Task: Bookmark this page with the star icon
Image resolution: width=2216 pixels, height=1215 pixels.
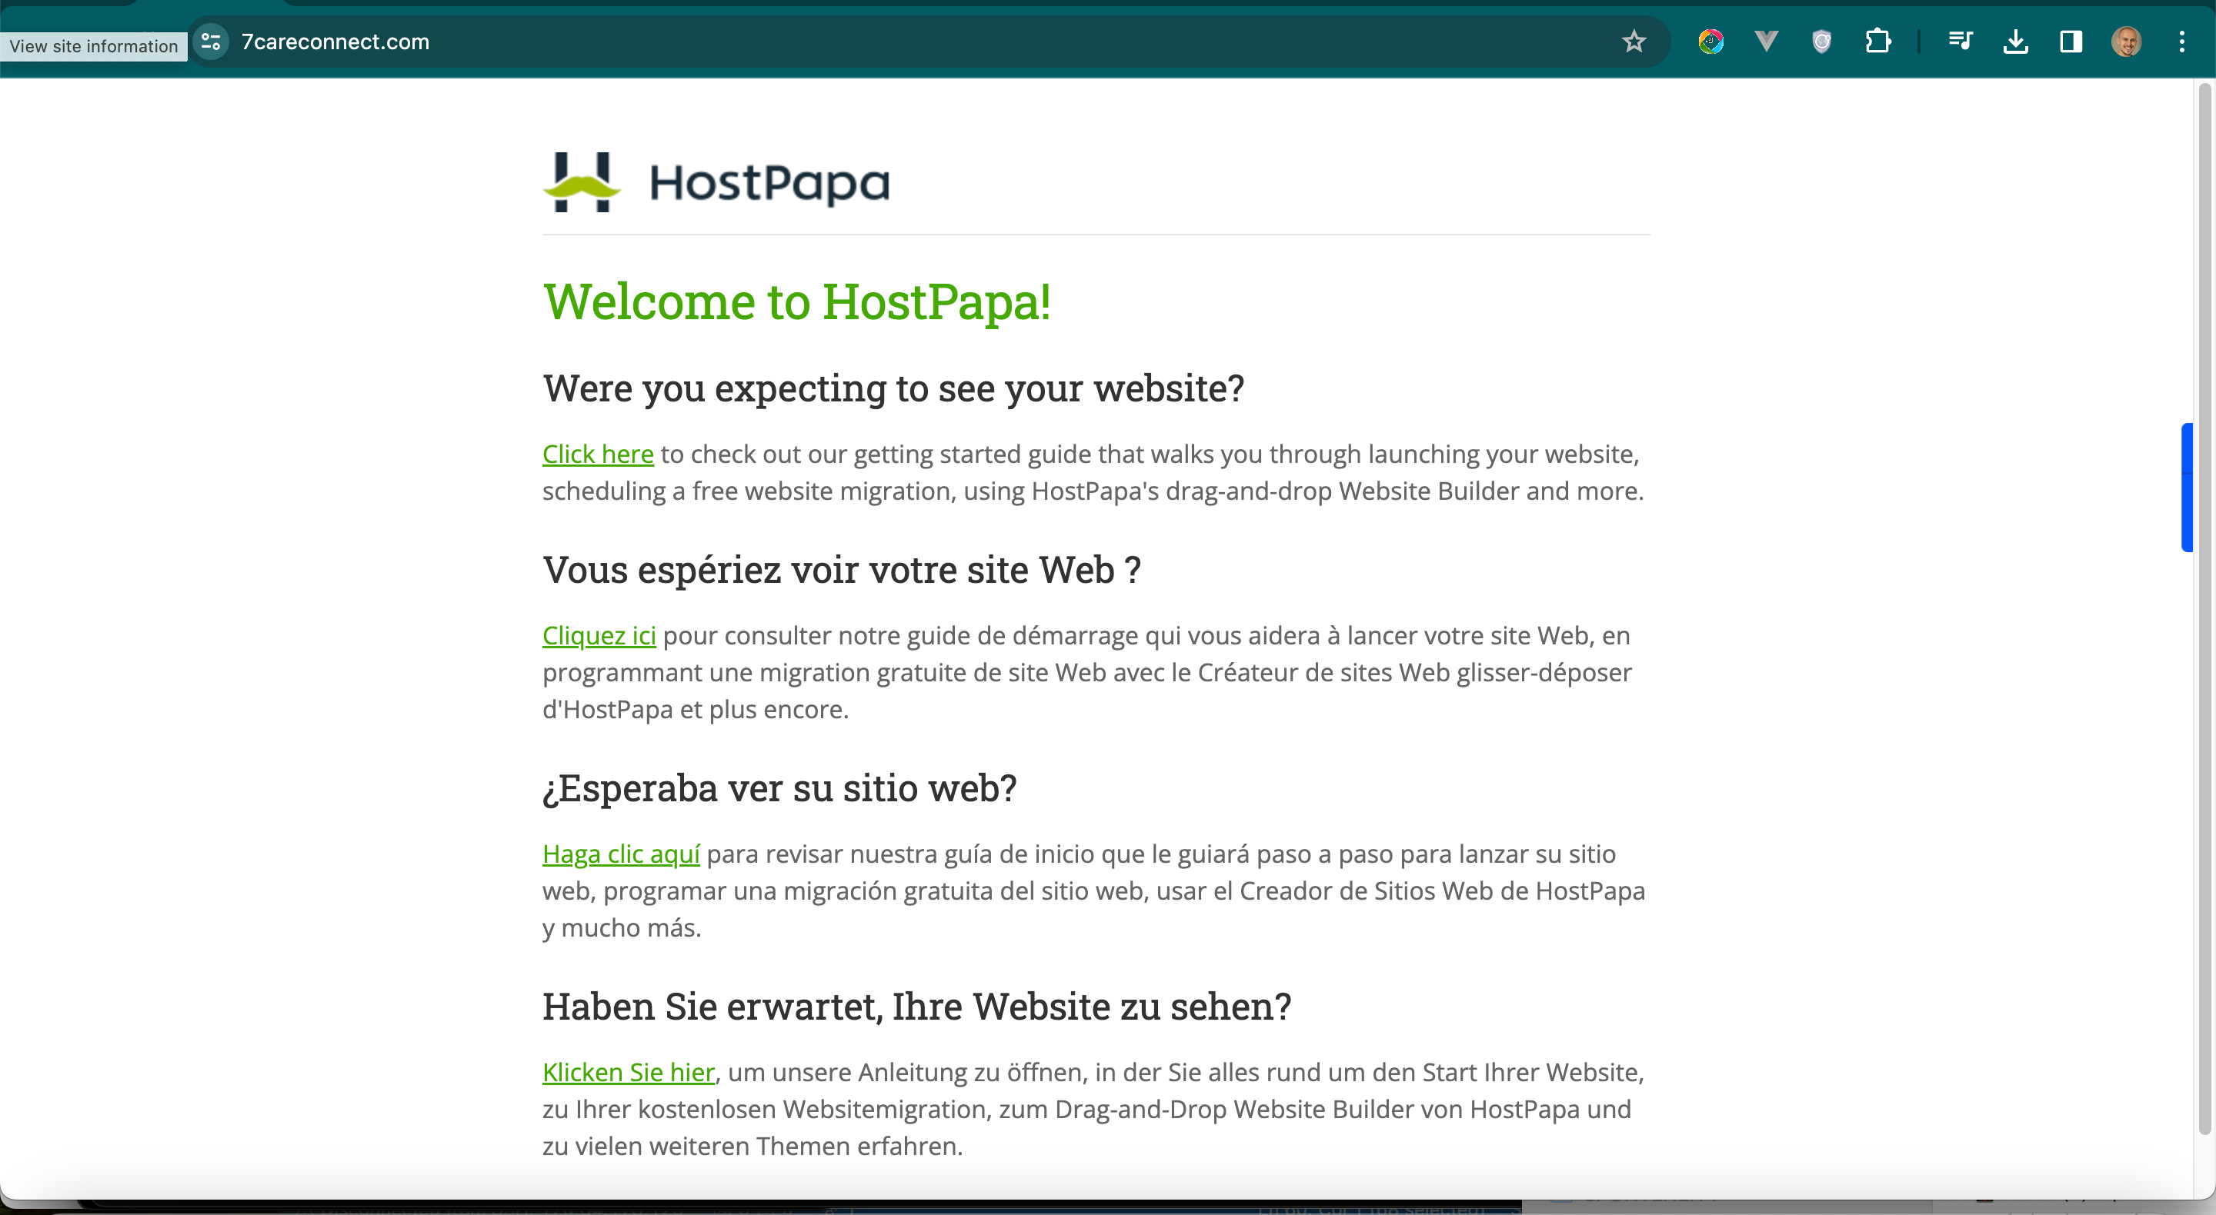Action: click(x=1634, y=42)
